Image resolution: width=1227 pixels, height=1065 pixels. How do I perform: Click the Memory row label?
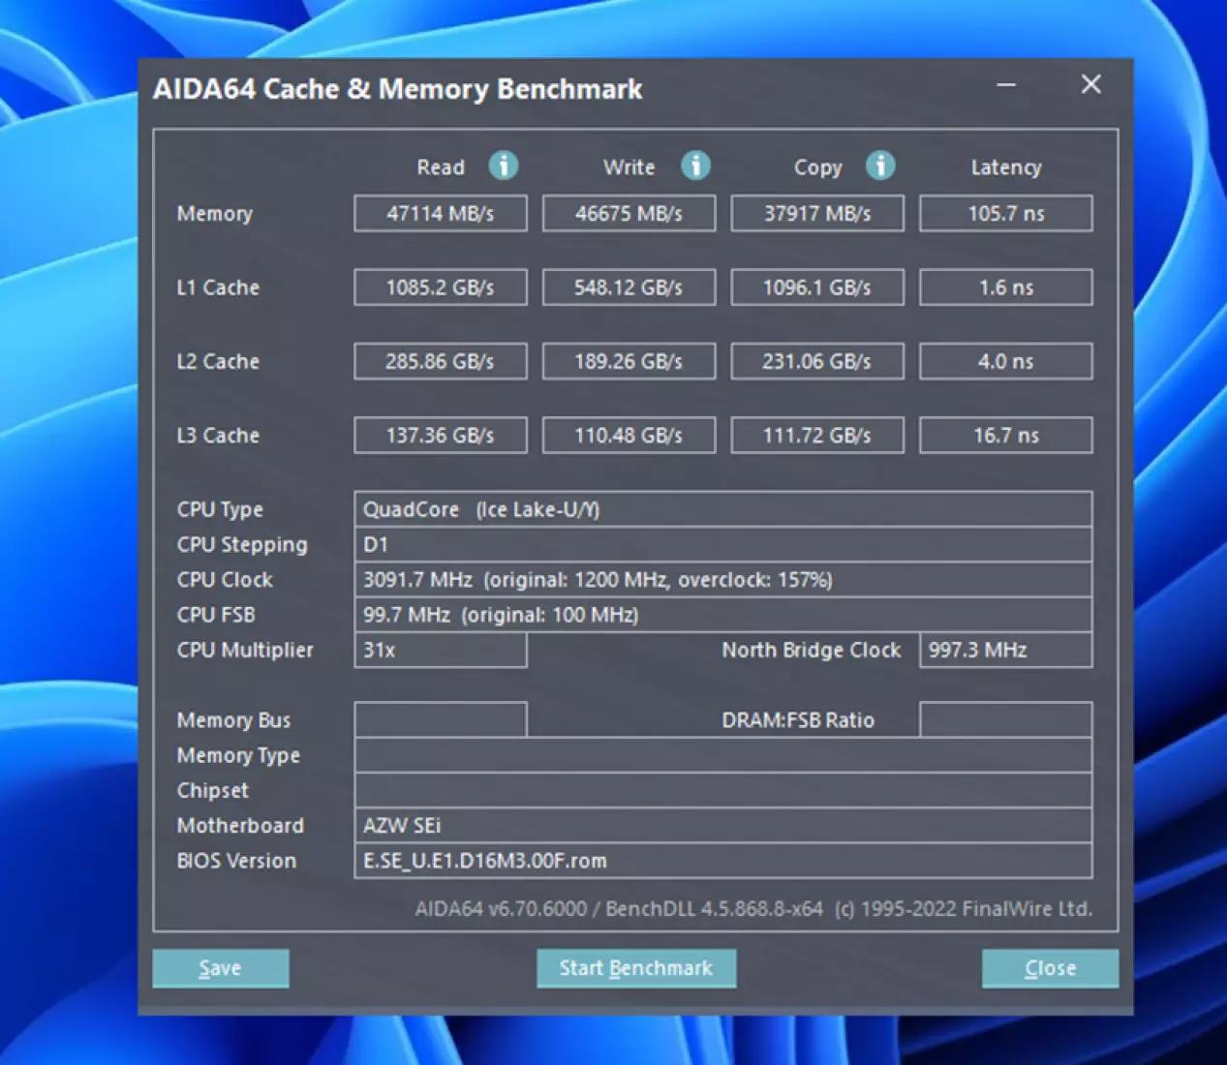pos(215,214)
